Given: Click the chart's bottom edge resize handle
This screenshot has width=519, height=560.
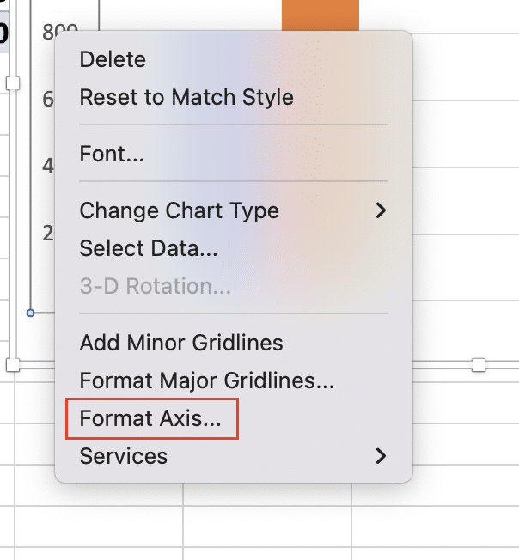Looking at the screenshot, I should click(479, 365).
